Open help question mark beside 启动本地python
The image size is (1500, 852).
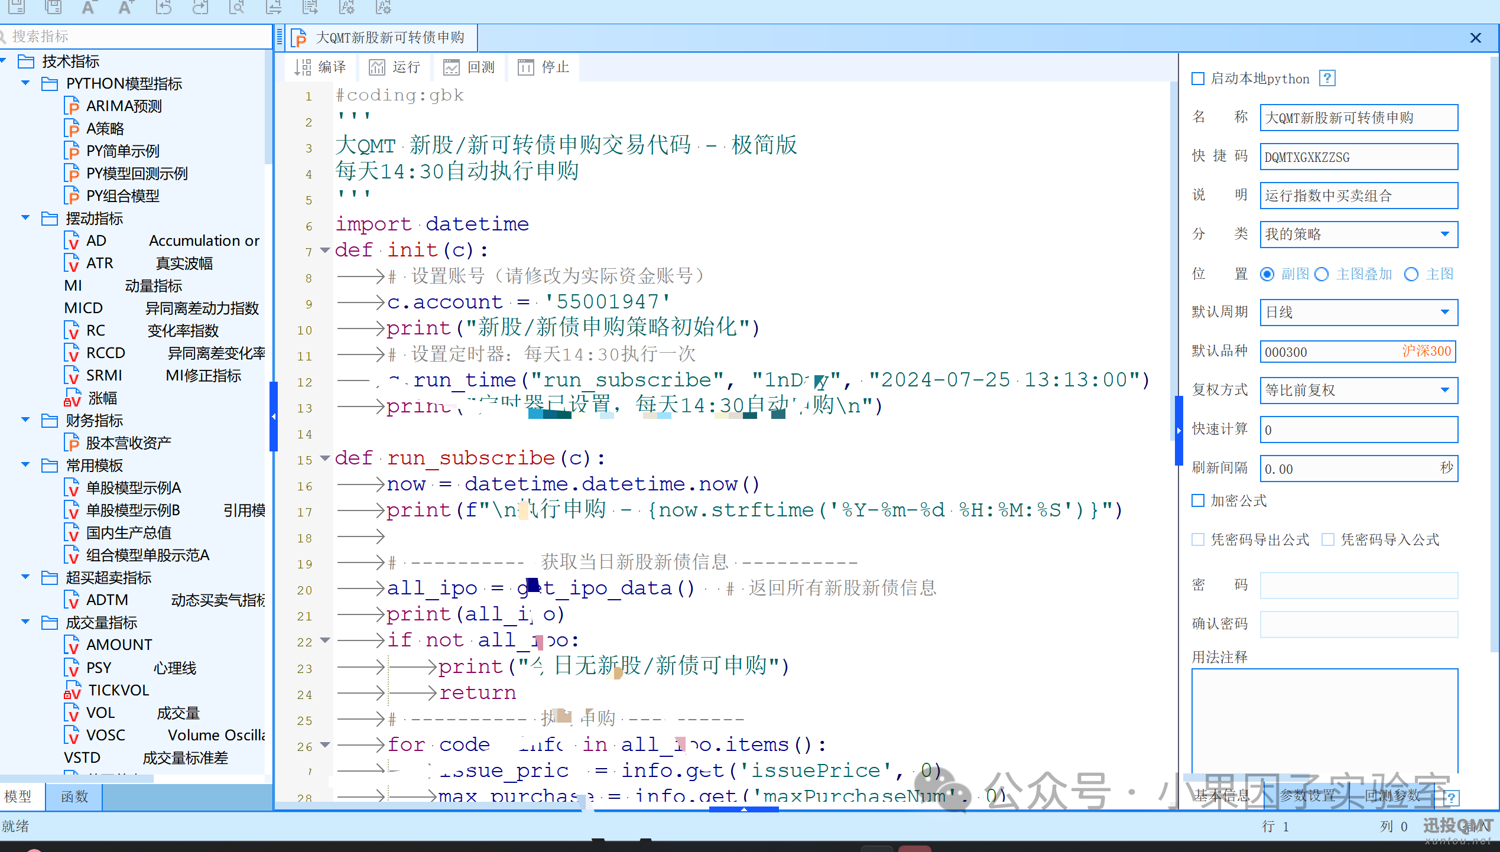pyautogui.click(x=1327, y=79)
